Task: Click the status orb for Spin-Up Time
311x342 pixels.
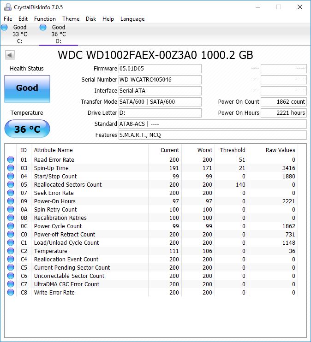Action: point(11,168)
